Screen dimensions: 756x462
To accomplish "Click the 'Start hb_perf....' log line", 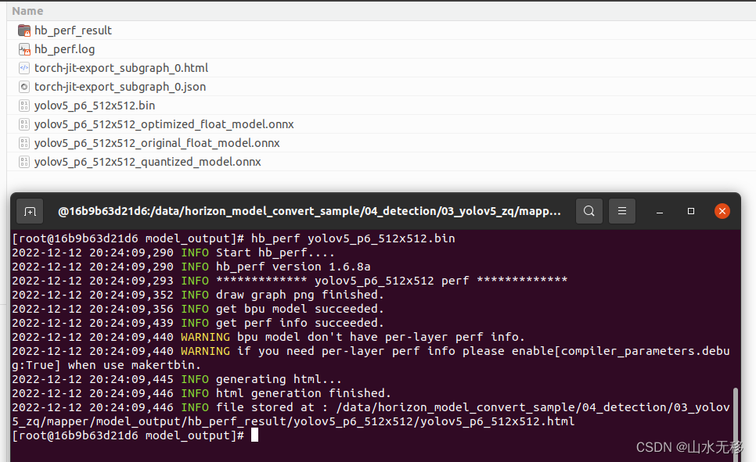I will coord(173,253).
